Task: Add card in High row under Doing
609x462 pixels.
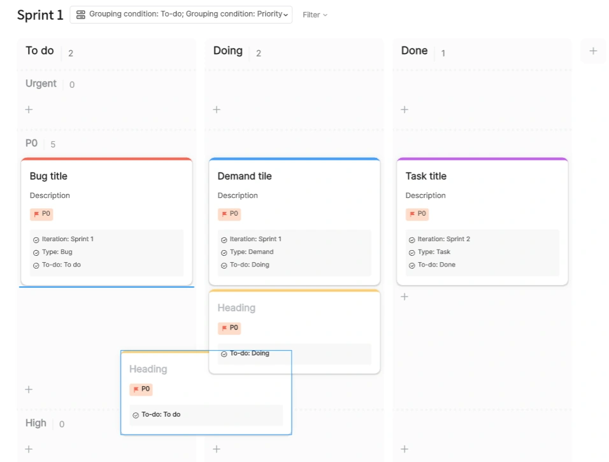Action: (217, 449)
